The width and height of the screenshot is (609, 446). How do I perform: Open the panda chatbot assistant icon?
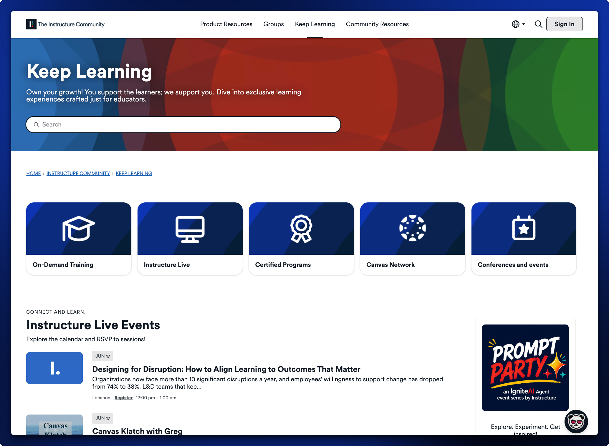[x=576, y=422]
